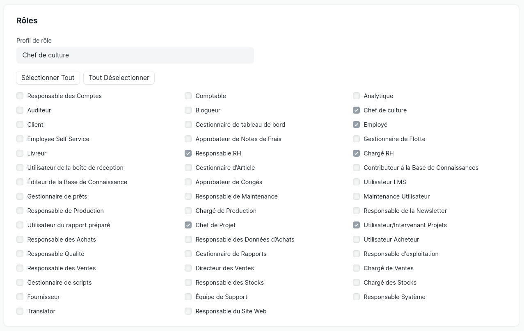Check the Équipe de Support role
The image size is (524, 331).
pyautogui.click(x=188, y=297)
